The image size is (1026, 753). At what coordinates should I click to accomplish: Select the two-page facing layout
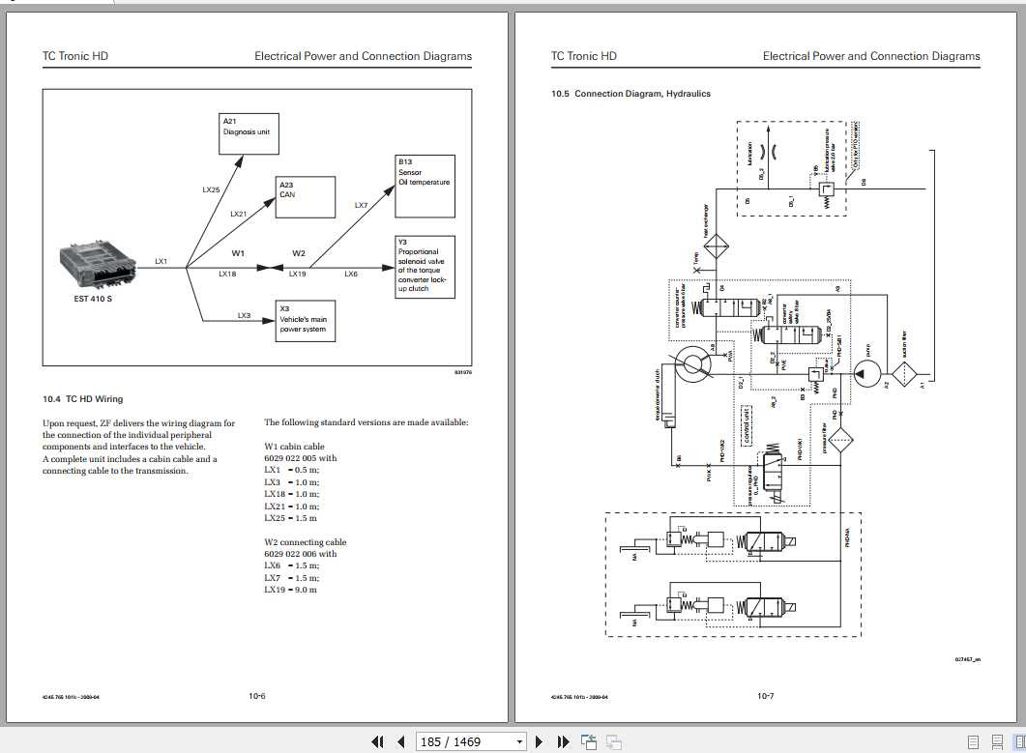tap(1019, 741)
